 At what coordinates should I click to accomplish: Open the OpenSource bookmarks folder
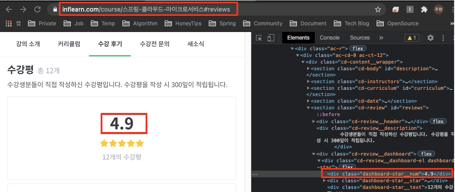tap(397, 24)
